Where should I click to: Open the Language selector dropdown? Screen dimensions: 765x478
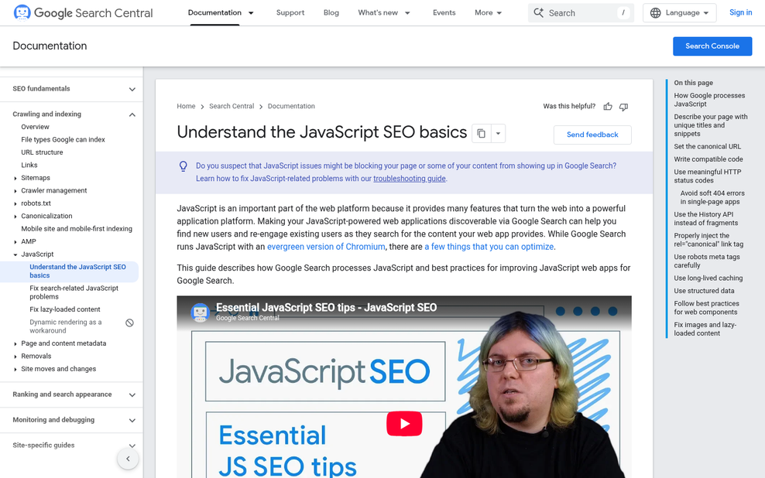680,12
